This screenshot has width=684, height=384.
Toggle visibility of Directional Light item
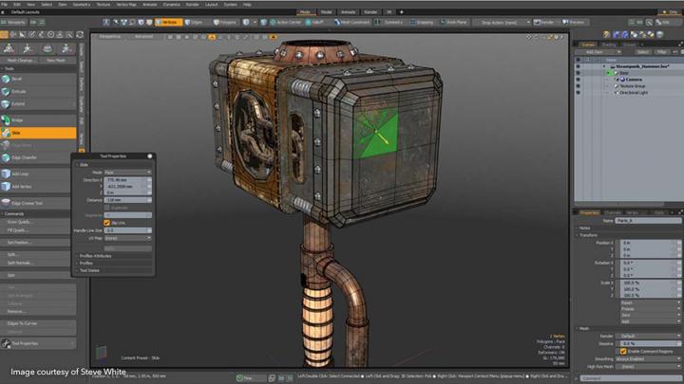pos(578,93)
